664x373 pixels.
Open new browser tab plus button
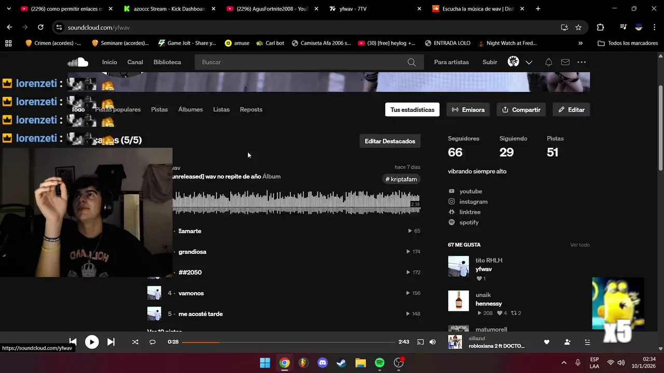tap(538, 9)
